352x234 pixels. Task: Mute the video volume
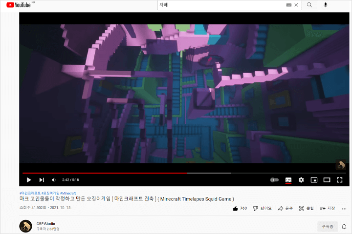[54, 180]
